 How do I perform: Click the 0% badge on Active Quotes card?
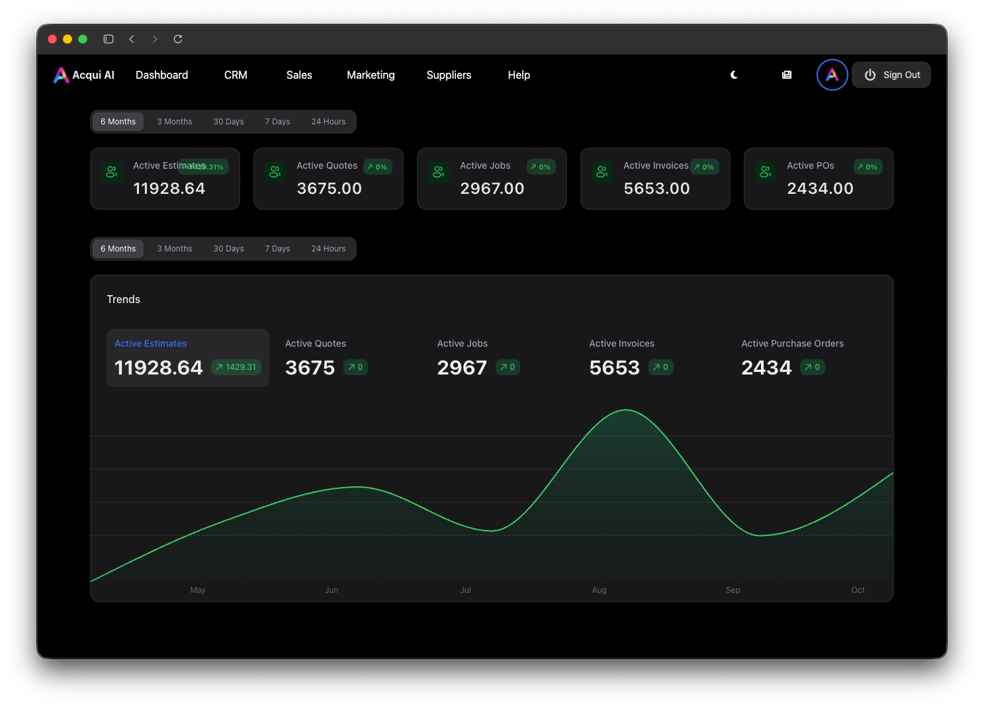pos(377,167)
